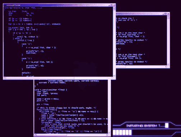Click the left arrow on the bottom window horizontal scrollbar

(35, 135)
